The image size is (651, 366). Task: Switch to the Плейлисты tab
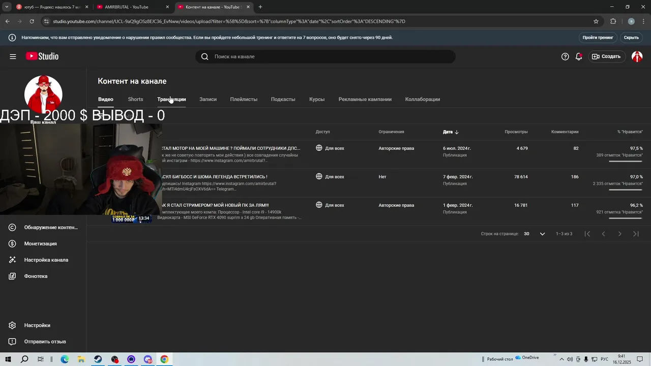click(x=244, y=99)
